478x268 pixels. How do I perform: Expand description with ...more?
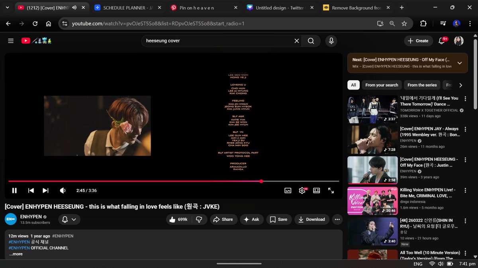click(16, 254)
